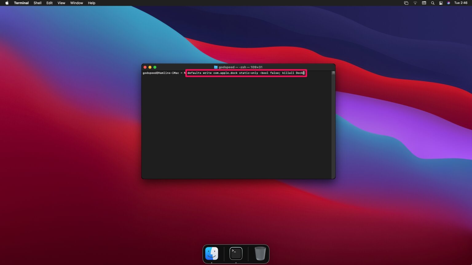Open the Terminal app menu
472x265 pixels.
21,3
